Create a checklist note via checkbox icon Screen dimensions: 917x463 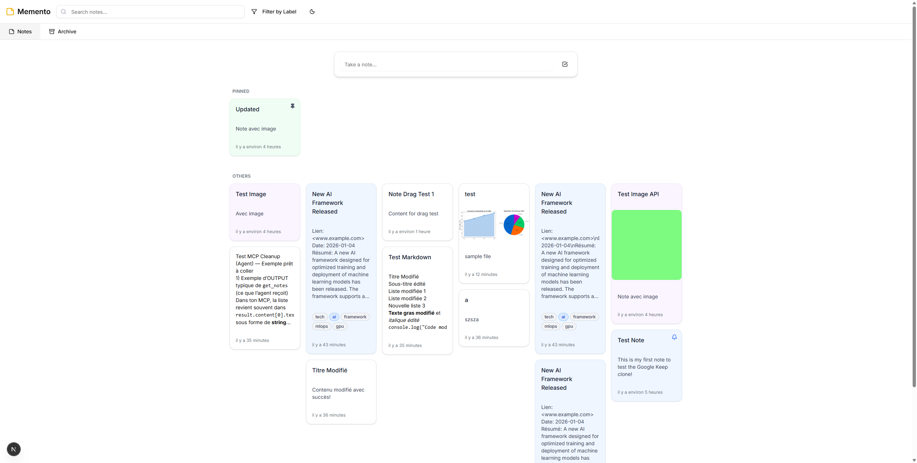pyautogui.click(x=565, y=64)
